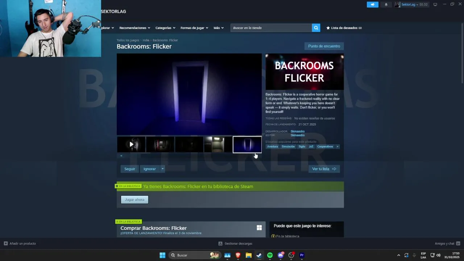
Task: Click the Gestionar descargas download icon
Action: point(220,244)
